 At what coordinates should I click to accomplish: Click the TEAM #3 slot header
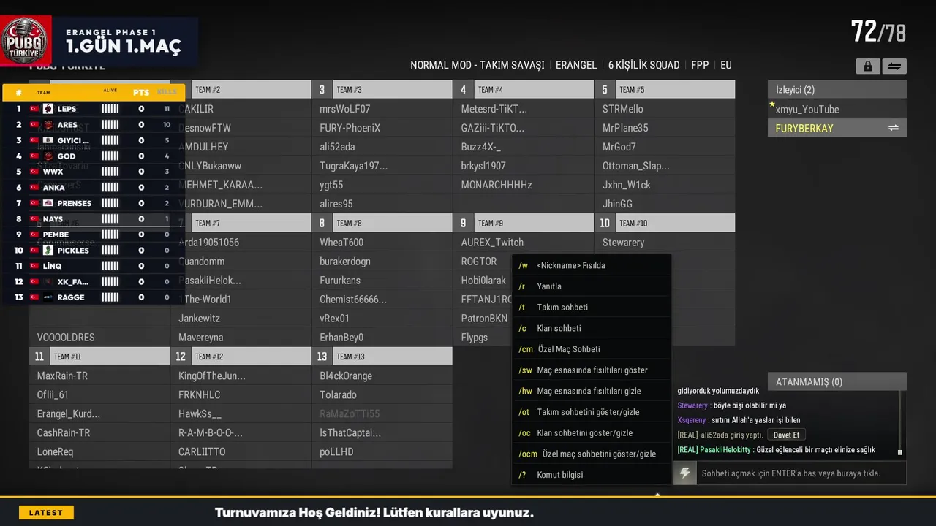pyautogui.click(x=382, y=89)
